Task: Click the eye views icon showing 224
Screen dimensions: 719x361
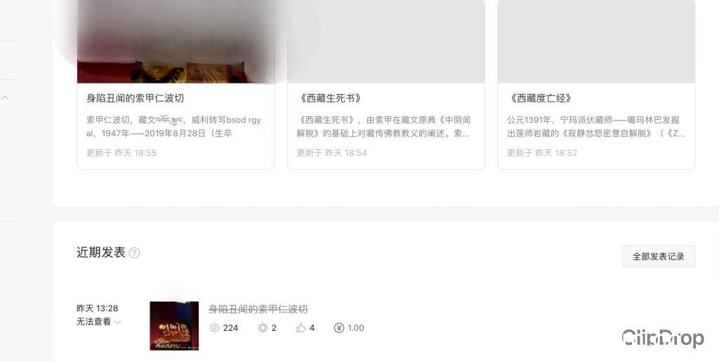Action: pyautogui.click(x=214, y=327)
